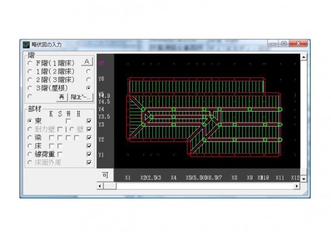Select F階(1階床) floor radio button

29,63
